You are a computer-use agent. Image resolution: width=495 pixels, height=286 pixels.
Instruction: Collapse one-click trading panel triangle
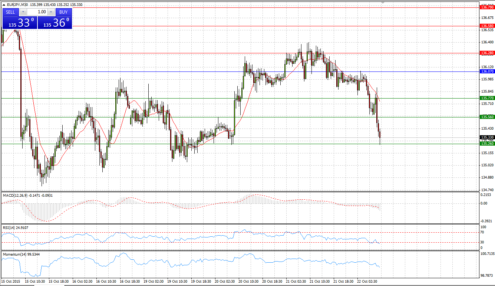4,5
